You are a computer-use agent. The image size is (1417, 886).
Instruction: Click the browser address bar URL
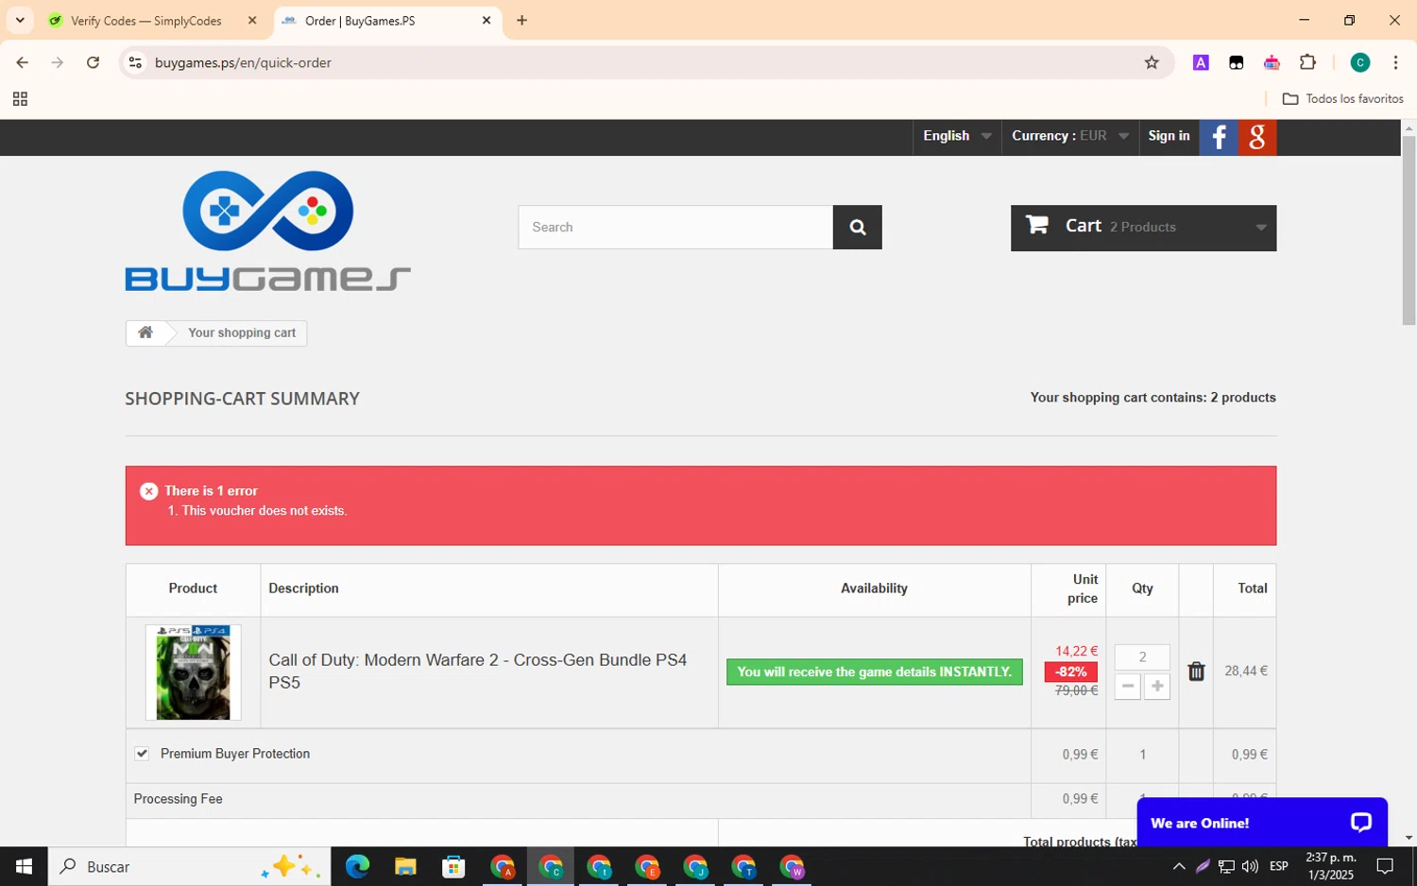pyautogui.click(x=243, y=62)
